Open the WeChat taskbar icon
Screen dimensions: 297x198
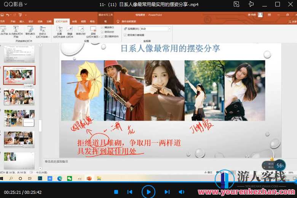(70, 178)
